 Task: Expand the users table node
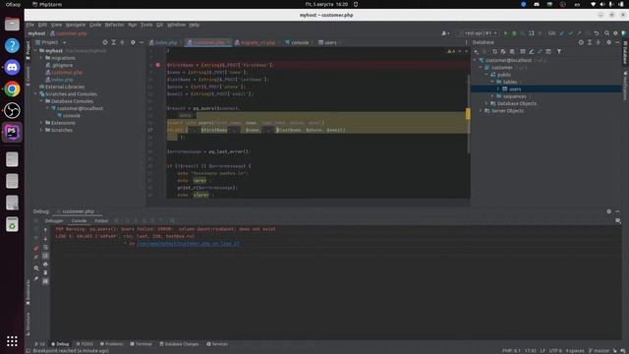tap(498, 89)
